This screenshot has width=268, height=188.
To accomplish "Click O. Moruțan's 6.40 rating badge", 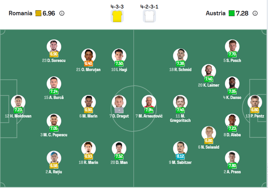I will [x=89, y=63].
